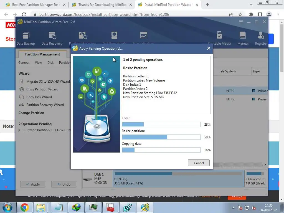Click Copy Partition Wizard icon
The height and width of the screenshot is (213, 284).
coord(22,89)
